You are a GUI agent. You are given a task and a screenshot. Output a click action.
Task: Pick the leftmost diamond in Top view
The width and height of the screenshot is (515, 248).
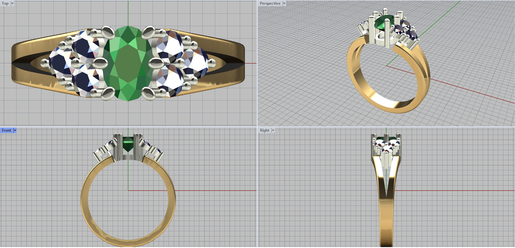point(59,63)
